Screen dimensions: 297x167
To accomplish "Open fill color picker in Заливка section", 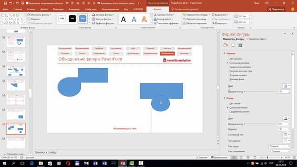I will point(286,86).
